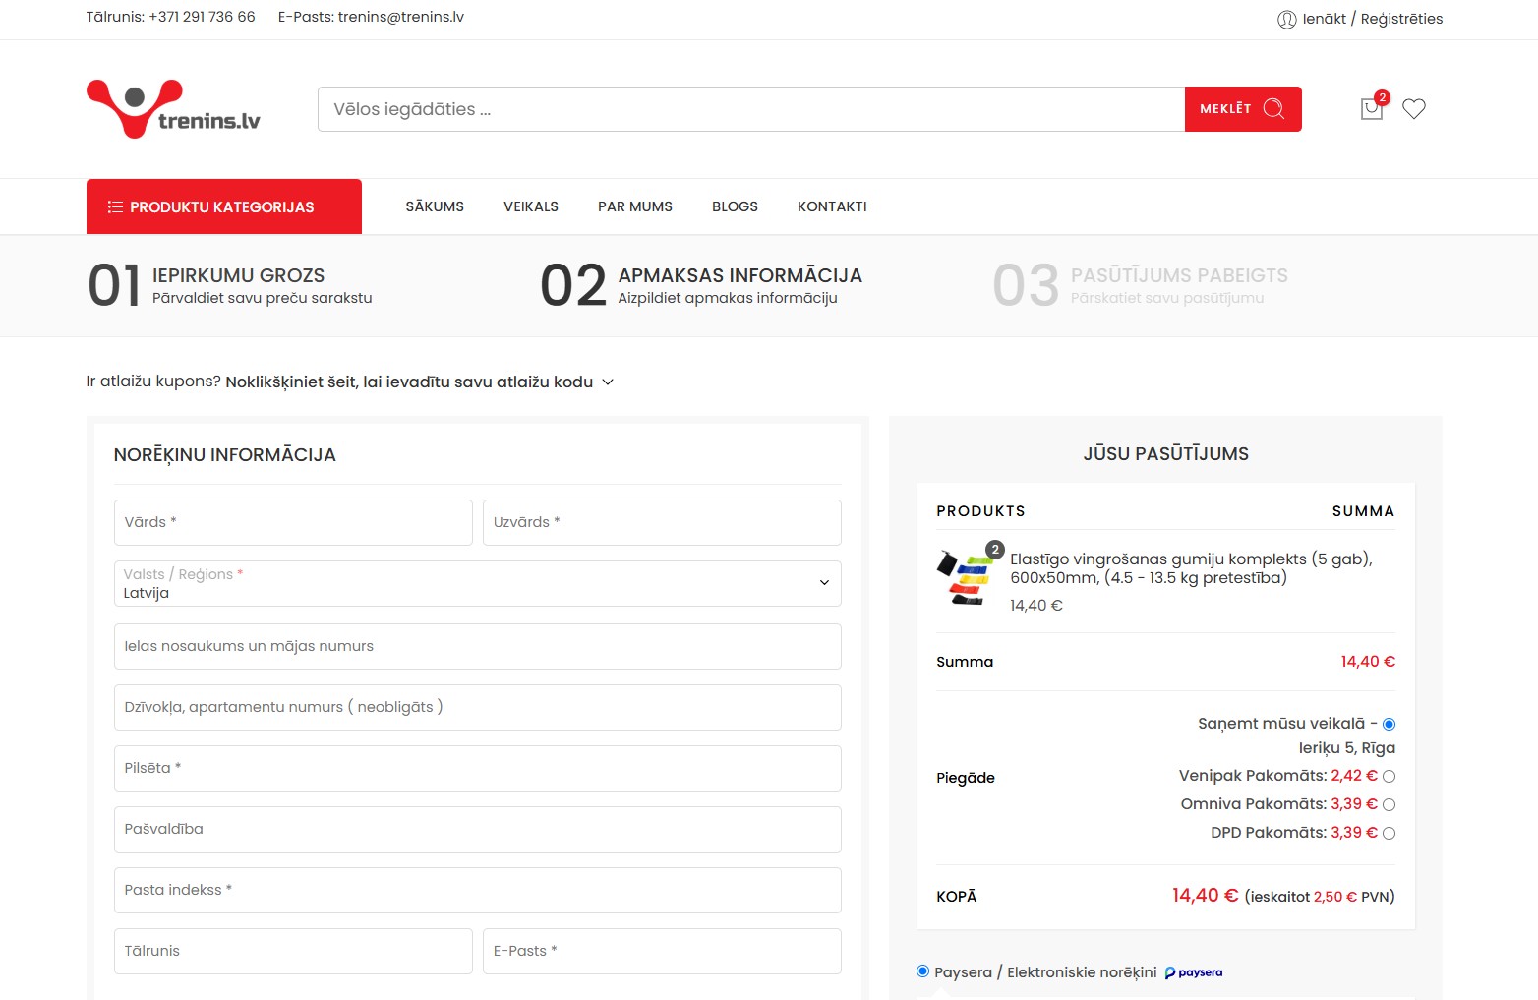Image resolution: width=1538 pixels, height=1000 pixels.
Task: Go to the Veikals menu item
Action: point(530,206)
